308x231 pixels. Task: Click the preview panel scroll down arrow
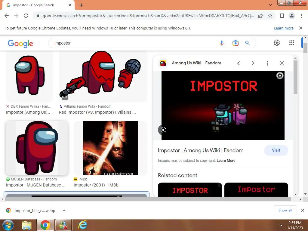295,194
